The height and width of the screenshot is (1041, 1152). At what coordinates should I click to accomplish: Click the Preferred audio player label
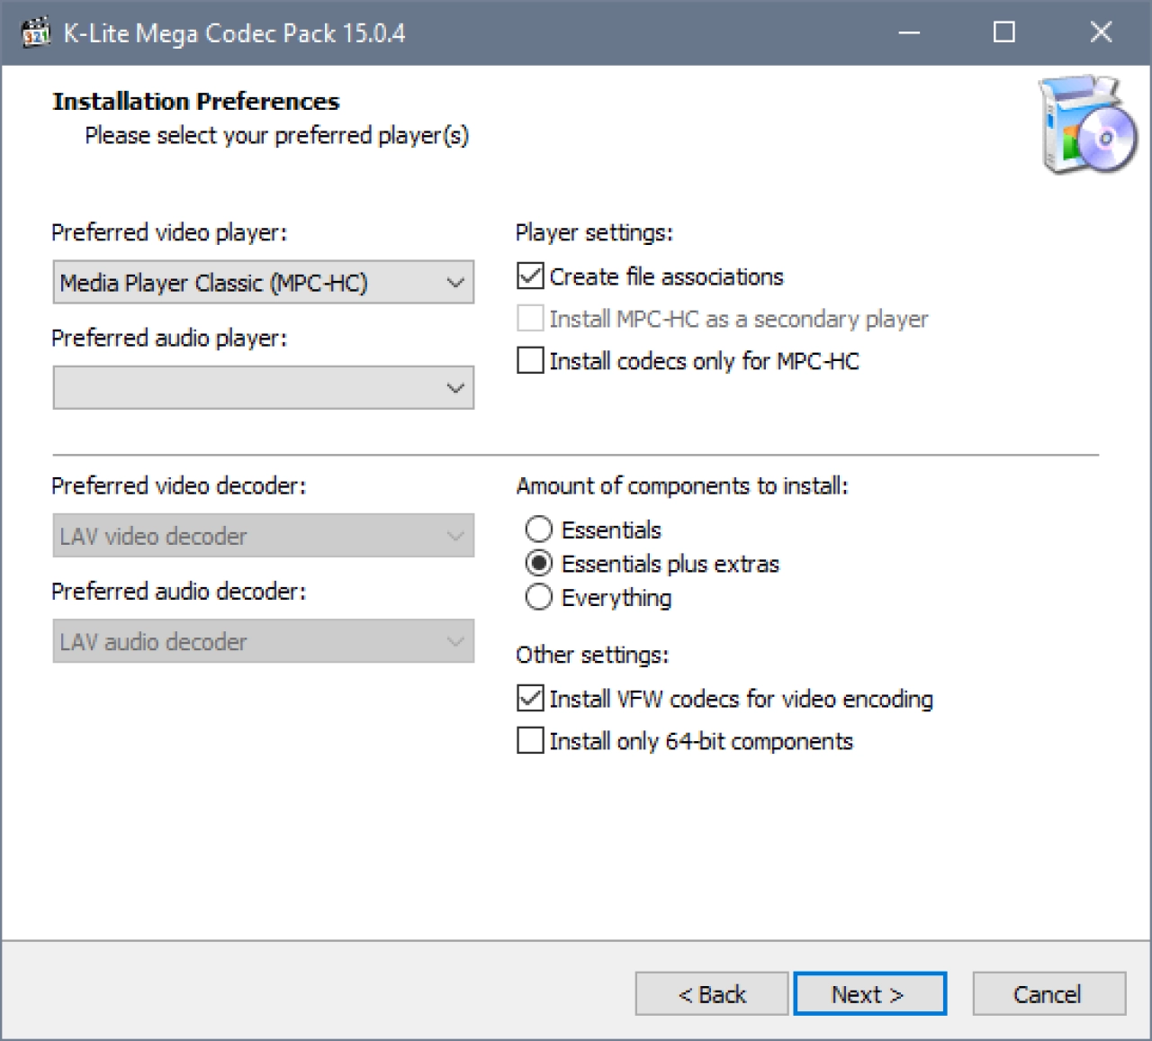(169, 339)
